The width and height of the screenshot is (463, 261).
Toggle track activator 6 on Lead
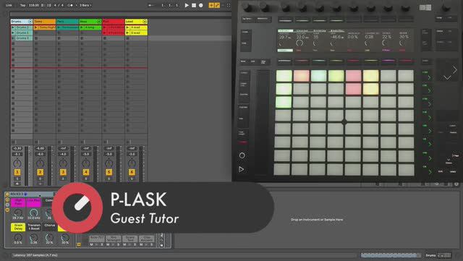point(132,172)
